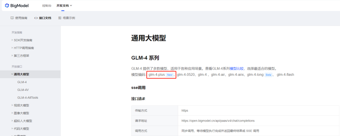Expand the 超拟人大模型 chevron
The height and width of the screenshot is (136, 340).
[x=12, y=121]
